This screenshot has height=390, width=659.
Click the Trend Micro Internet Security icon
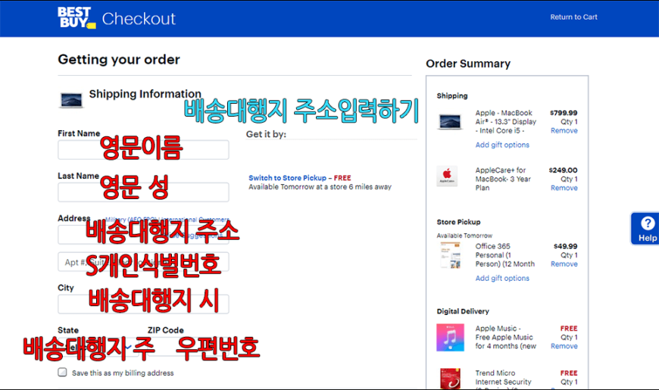(450, 378)
